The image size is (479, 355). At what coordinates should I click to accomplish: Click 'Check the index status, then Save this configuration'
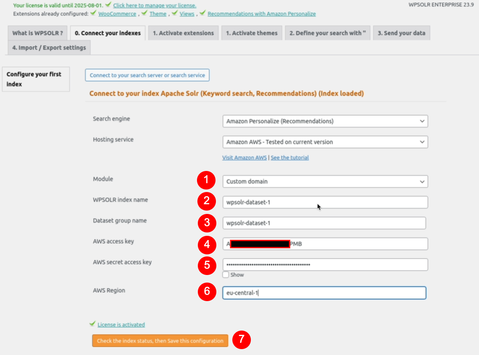tap(160, 341)
